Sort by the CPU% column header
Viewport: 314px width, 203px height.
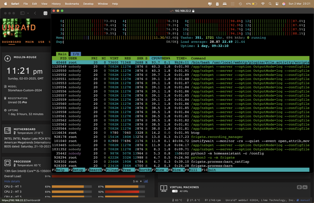(x=156, y=58)
